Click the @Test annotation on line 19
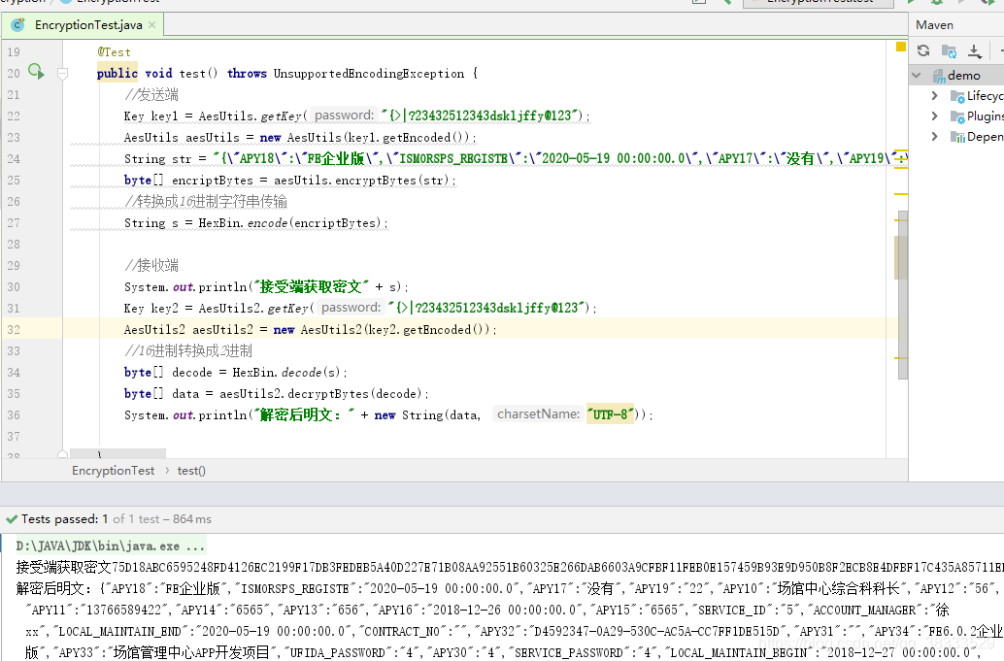This screenshot has width=1004, height=661. tap(114, 52)
